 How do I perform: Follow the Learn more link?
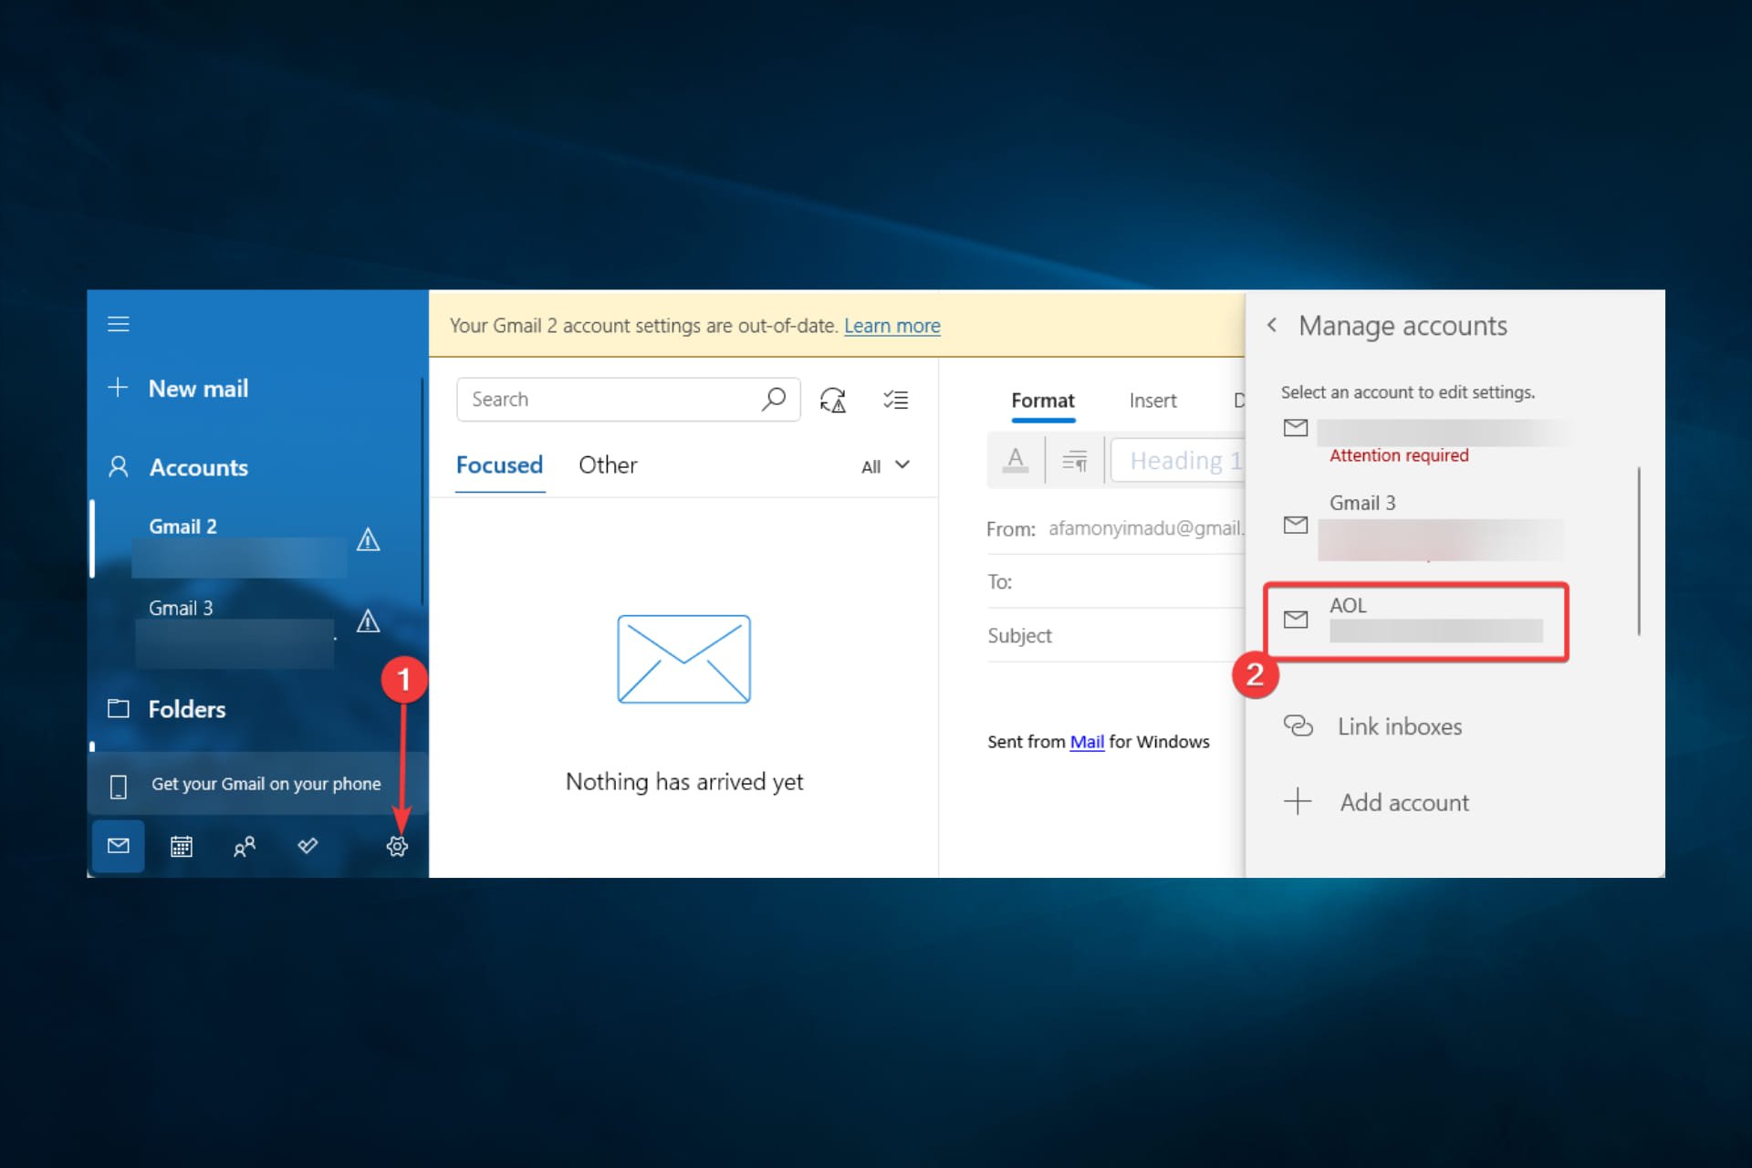[x=892, y=326]
